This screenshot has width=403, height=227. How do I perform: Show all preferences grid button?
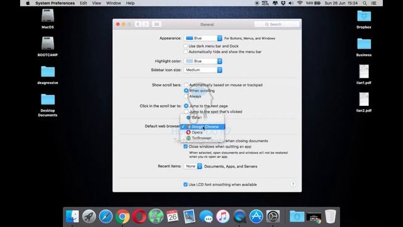[x=157, y=24]
